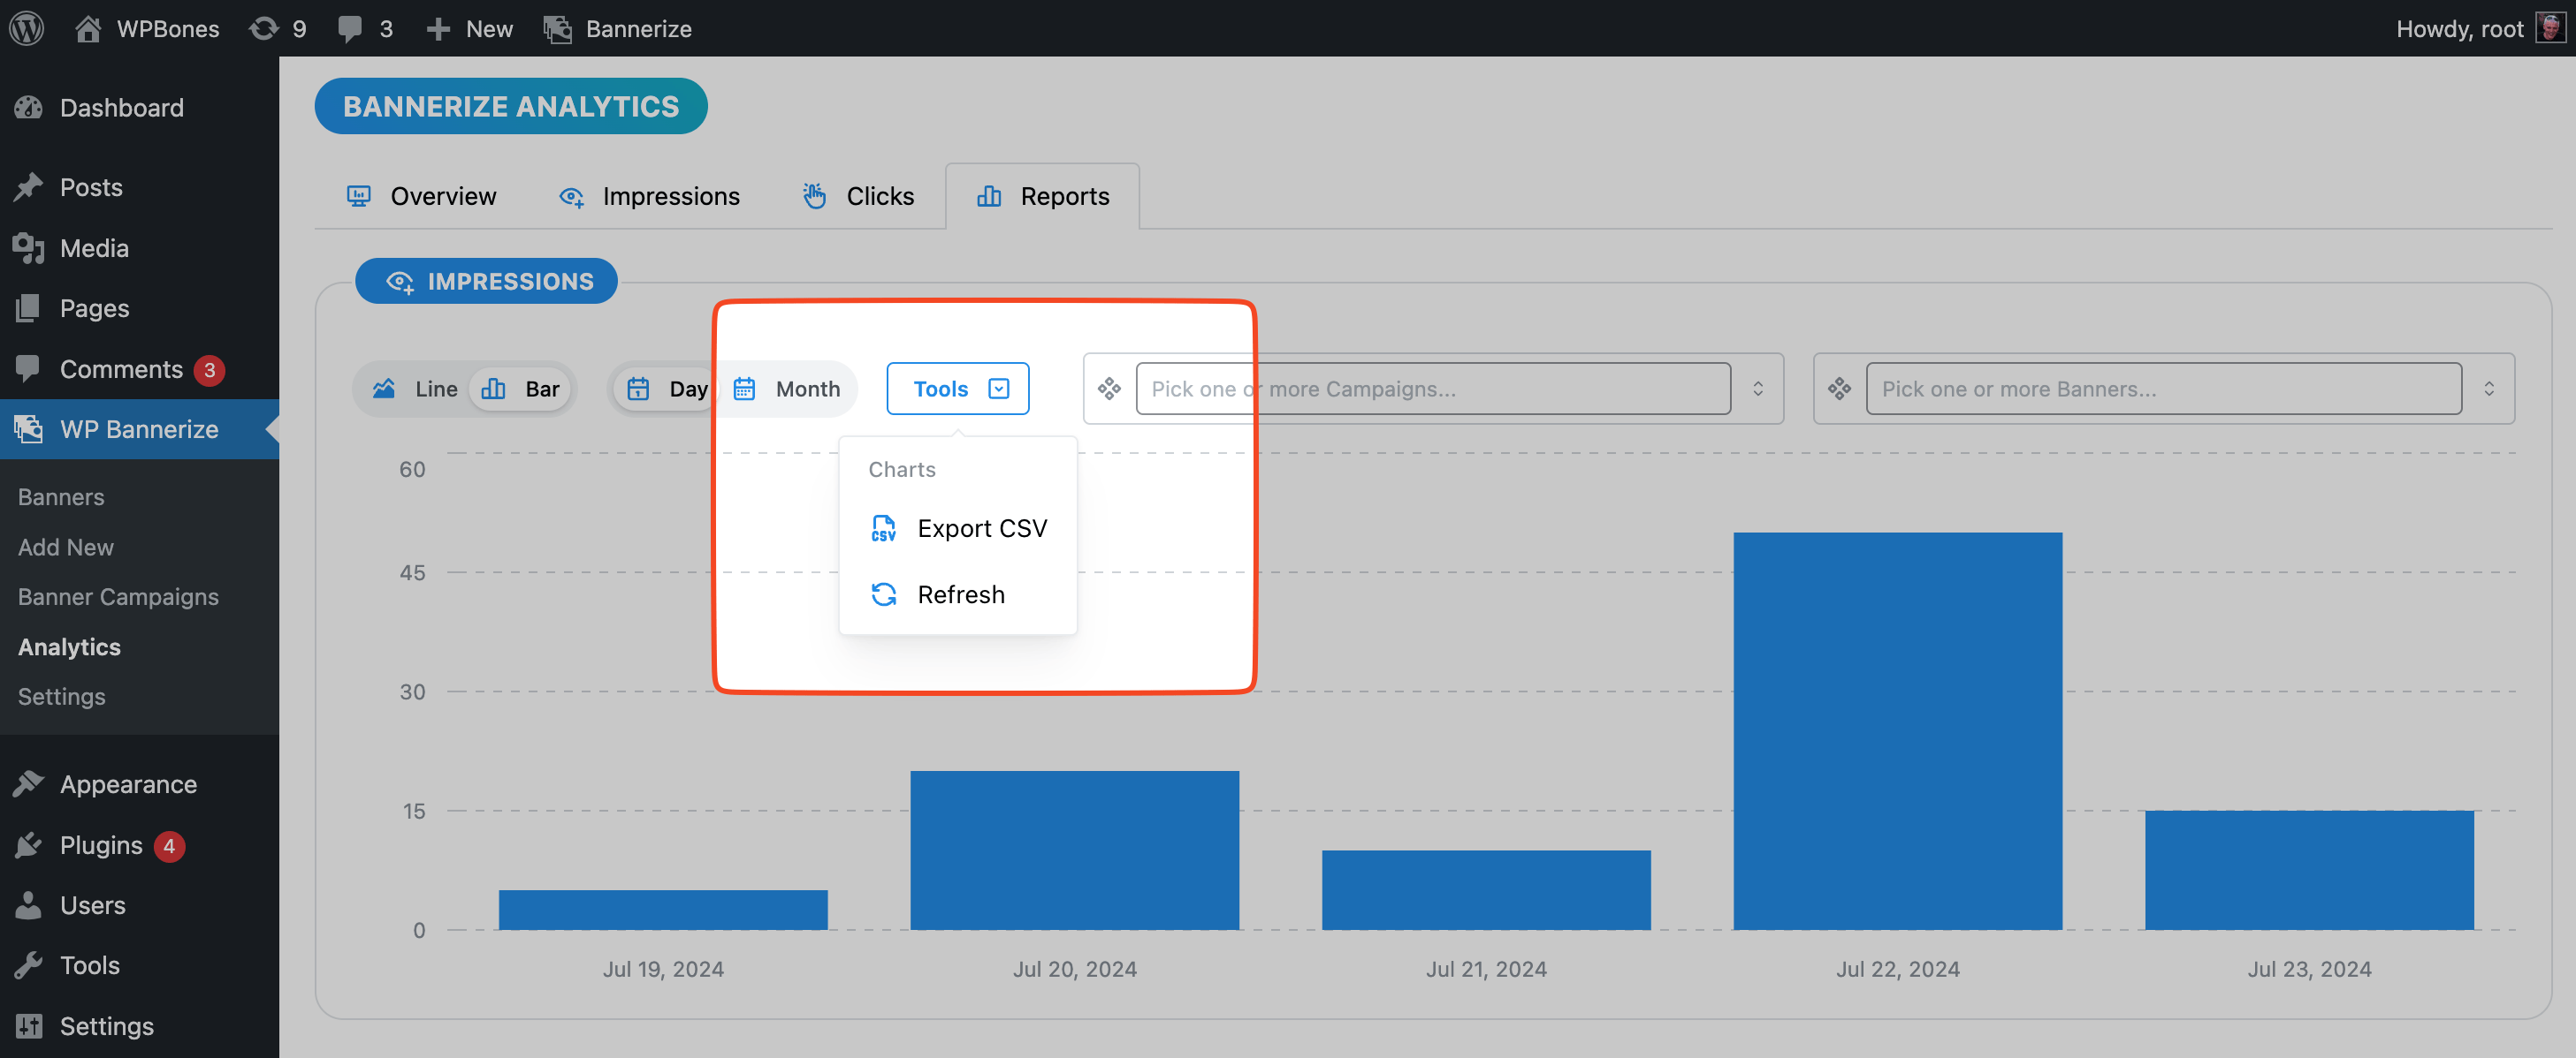This screenshot has width=2576, height=1058.
Task: Go to Dashboard in the sidebar
Action: point(139,107)
